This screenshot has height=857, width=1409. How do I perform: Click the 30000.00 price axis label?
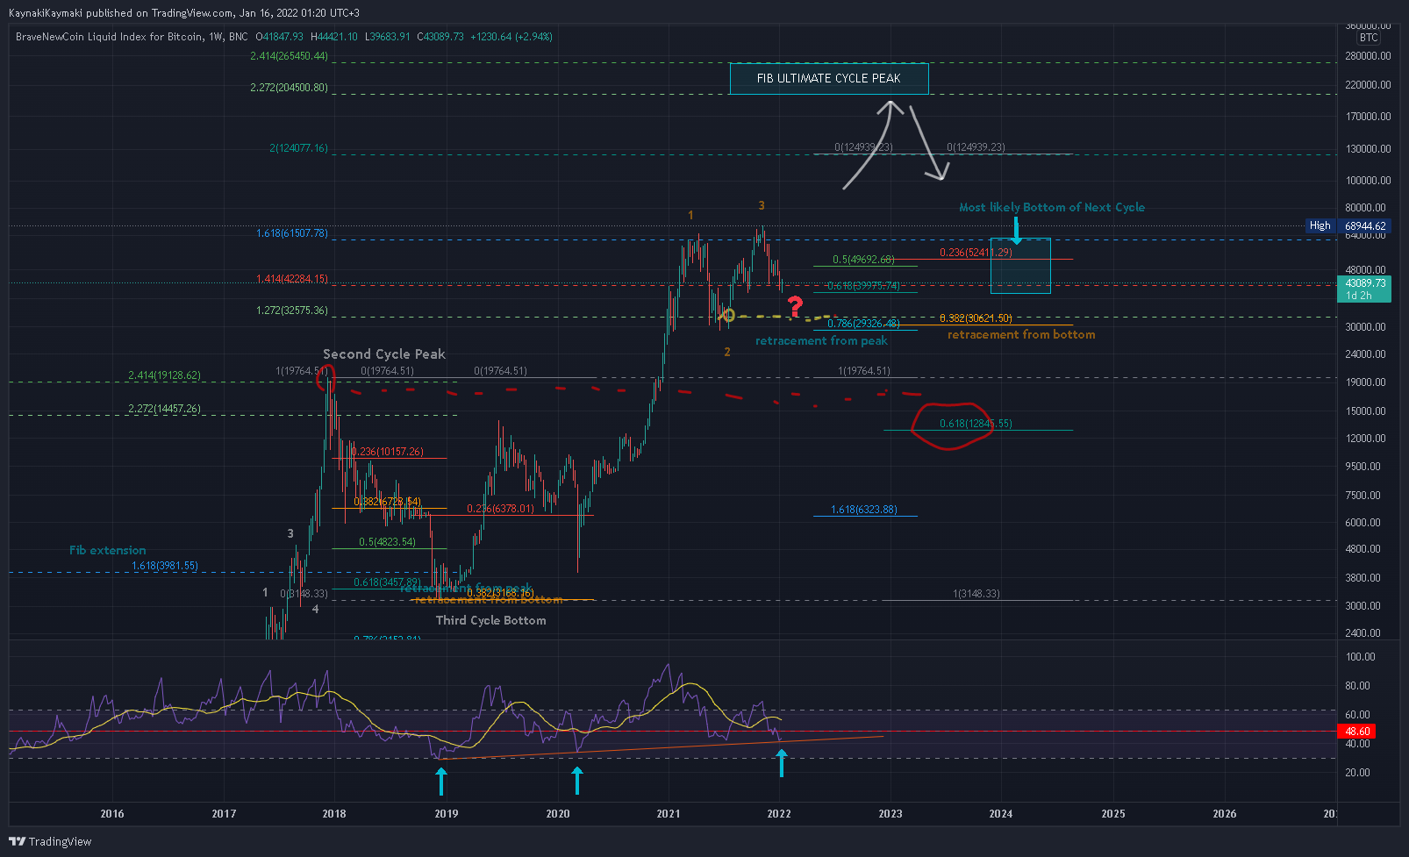pyautogui.click(x=1365, y=327)
